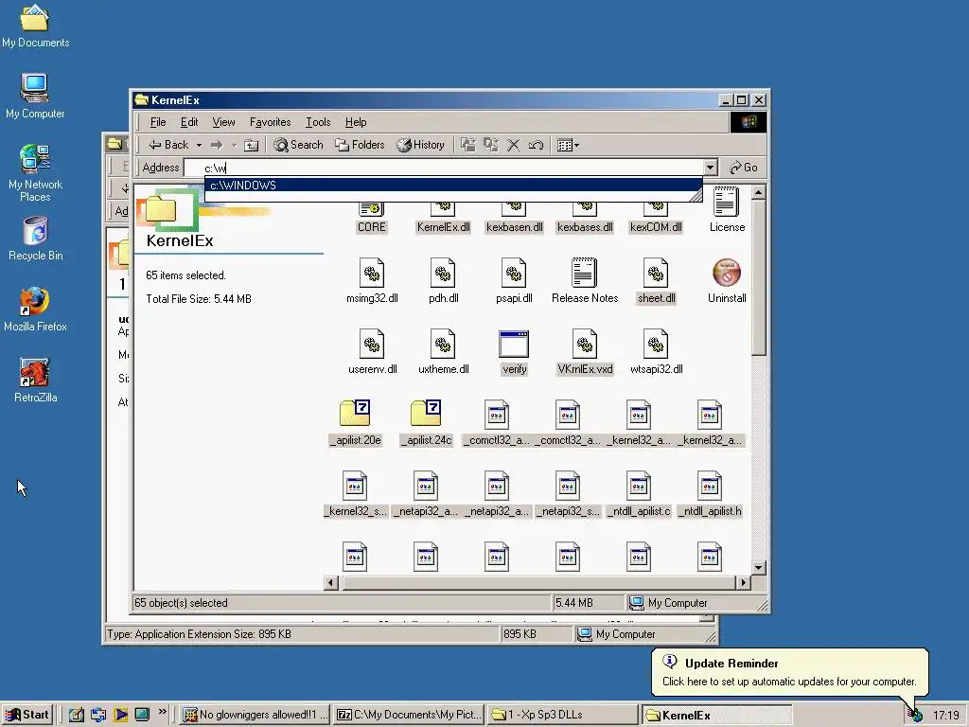
Task: Select the Recycle Bin icon
Action: click(x=35, y=238)
